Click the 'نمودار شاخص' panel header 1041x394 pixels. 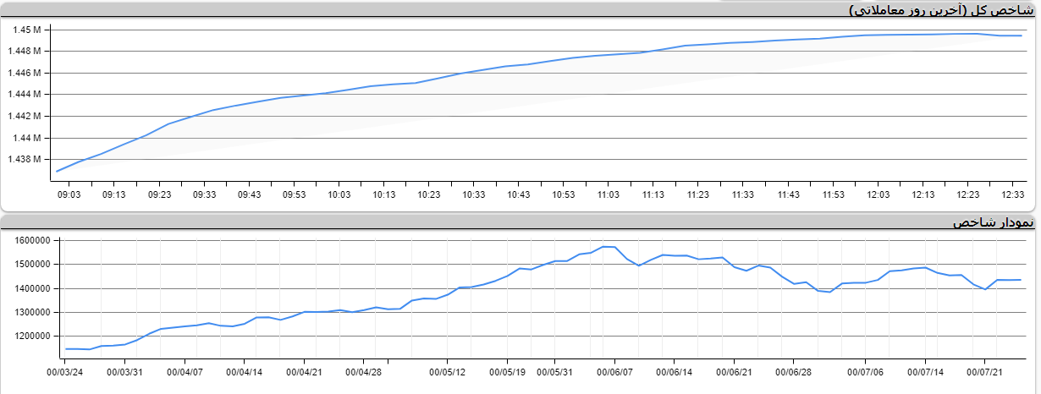coord(993,222)
